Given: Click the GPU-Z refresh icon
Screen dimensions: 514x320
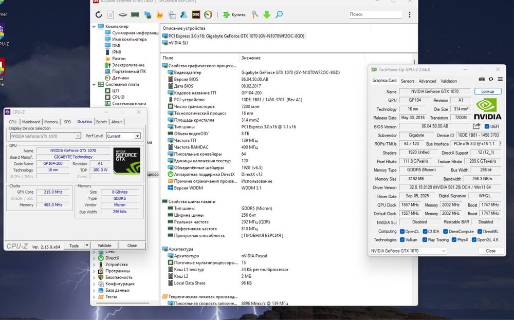Looking at the screenshot, I should 491,79.
